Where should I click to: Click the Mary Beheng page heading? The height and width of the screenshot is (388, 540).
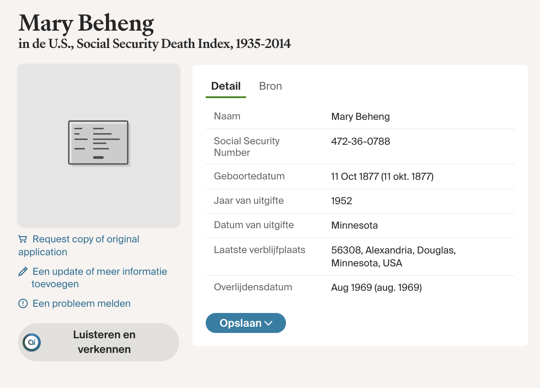pyautogui.click(x=86, y=23)
